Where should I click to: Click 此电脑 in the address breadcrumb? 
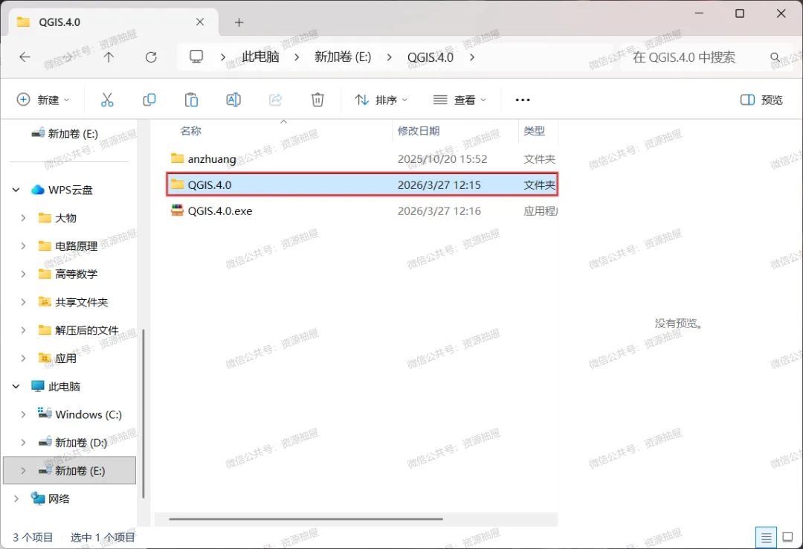click(261, 57)
